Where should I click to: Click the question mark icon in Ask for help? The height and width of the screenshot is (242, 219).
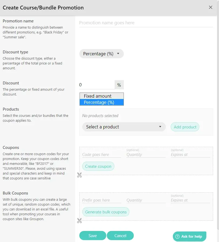coord(177,236)
